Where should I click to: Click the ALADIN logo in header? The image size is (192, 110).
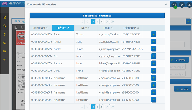coord(13,4)
